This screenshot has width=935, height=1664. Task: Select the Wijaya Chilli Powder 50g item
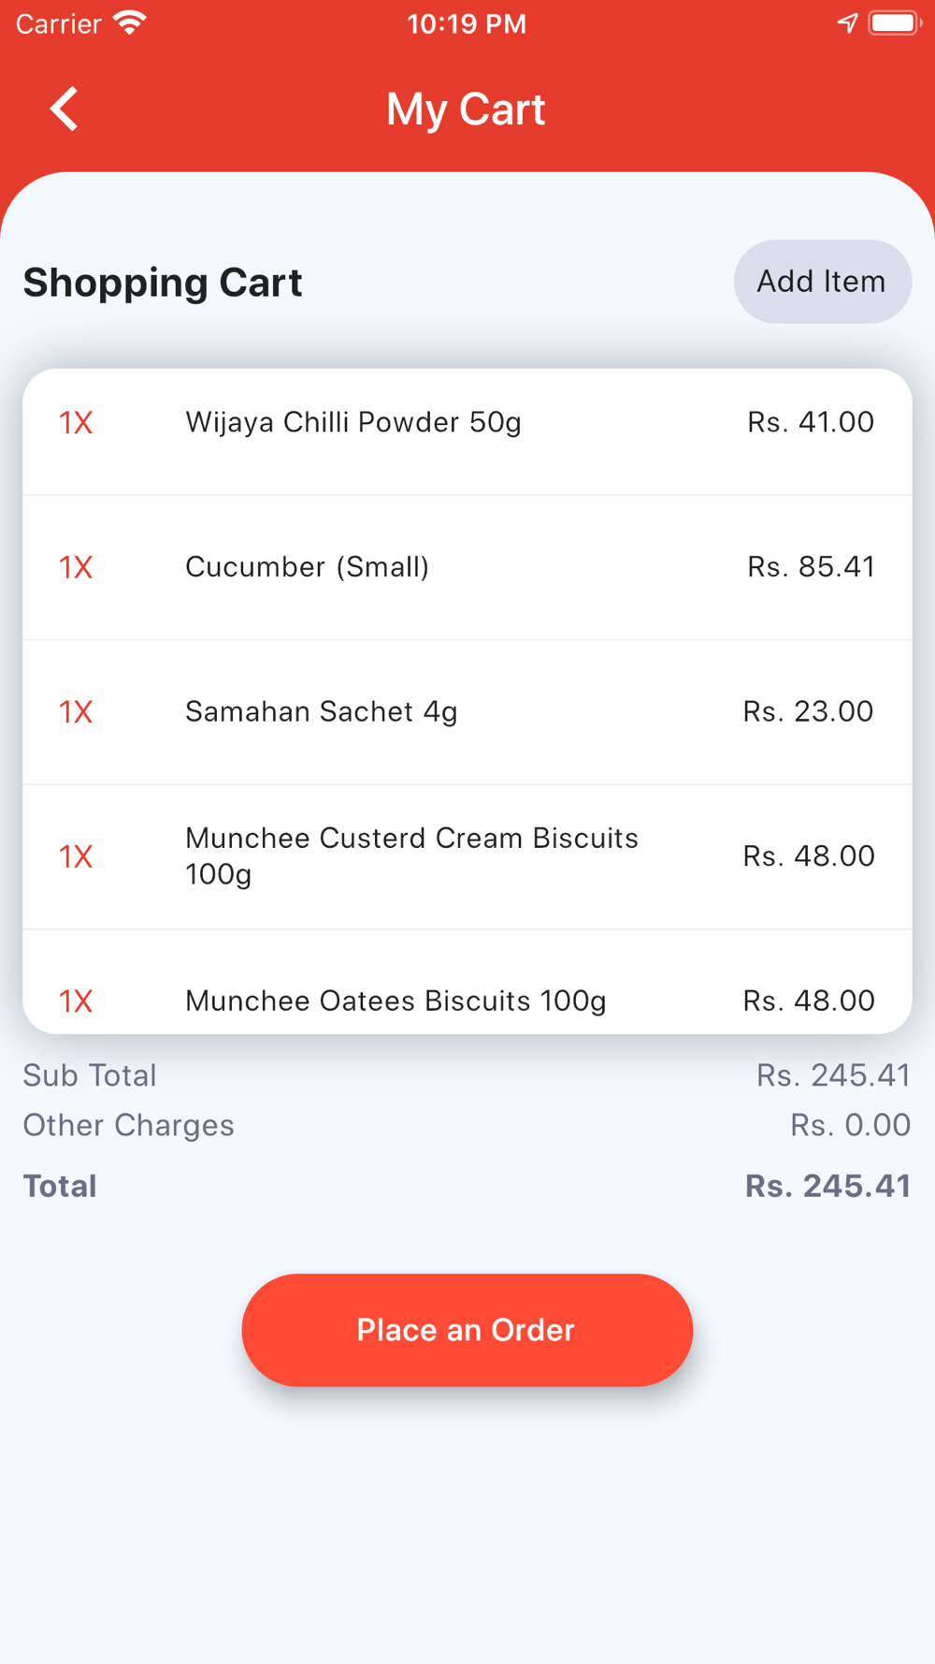coord(467,423)
